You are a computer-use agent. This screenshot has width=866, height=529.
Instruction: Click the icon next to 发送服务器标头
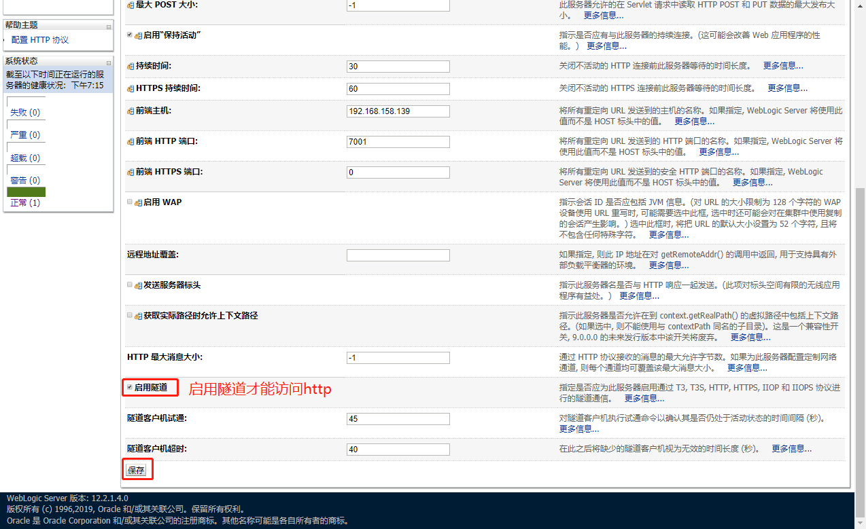click(x=139, y=285)
